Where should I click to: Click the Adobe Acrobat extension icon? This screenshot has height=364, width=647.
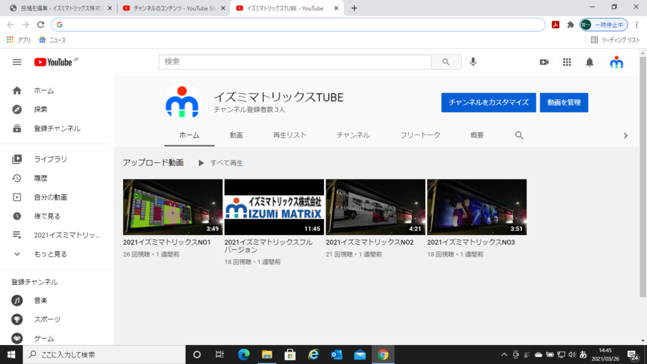(x=555, y=25)
